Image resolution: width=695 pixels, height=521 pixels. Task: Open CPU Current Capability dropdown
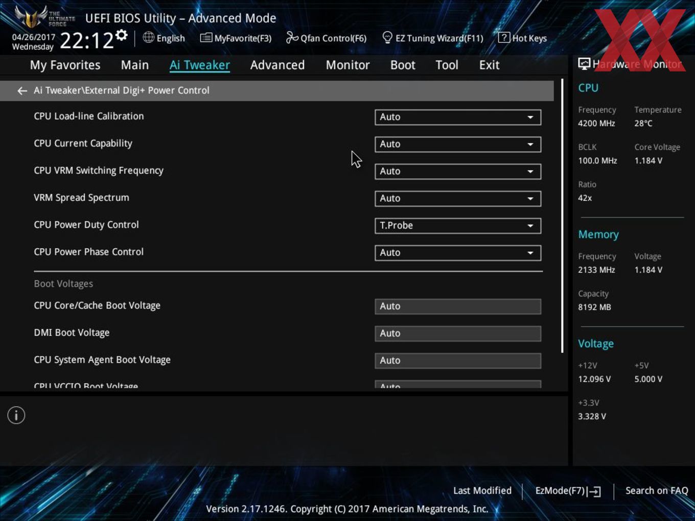(458, 144)
